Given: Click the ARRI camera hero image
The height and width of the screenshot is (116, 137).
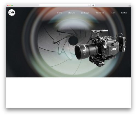Looking at the screenshot, I should (x=101, y=48).
